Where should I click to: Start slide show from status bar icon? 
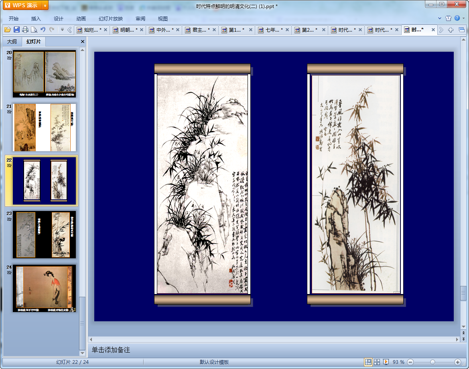tap(386, 362)
